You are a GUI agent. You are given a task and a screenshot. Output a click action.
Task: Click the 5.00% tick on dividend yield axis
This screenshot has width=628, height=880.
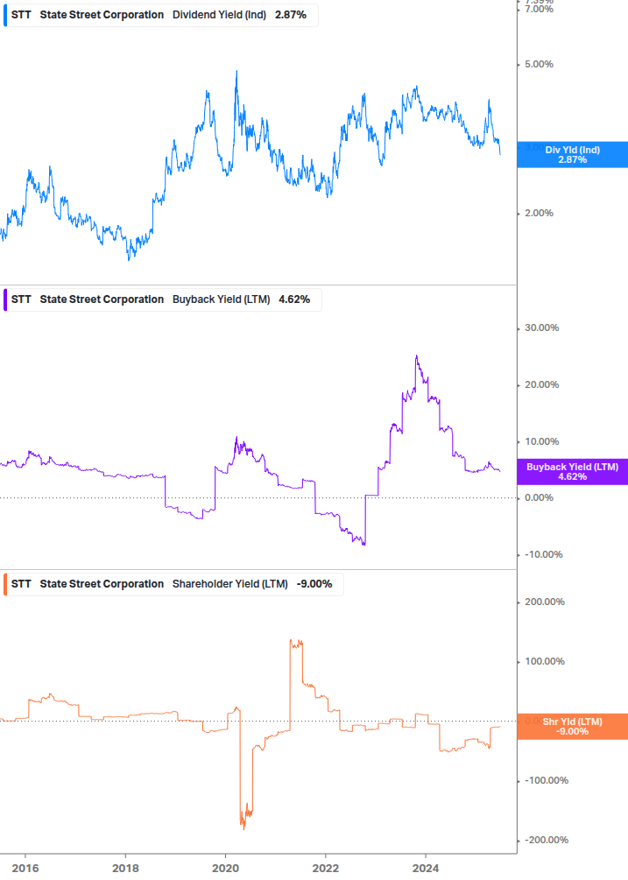click(x=539, y=65)
